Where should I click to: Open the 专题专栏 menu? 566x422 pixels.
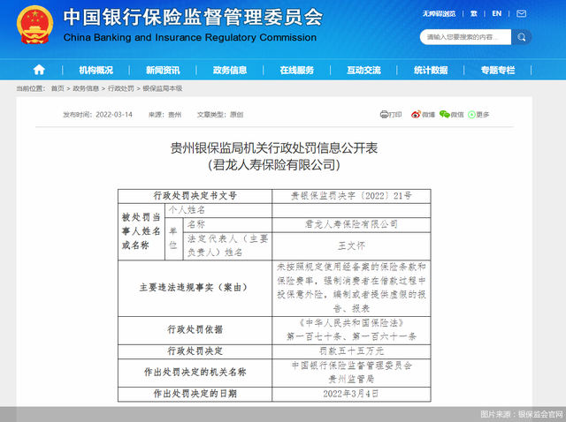coord(498,70)
